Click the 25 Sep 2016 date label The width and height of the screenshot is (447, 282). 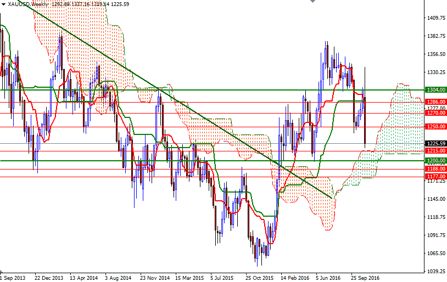(365, 278)
